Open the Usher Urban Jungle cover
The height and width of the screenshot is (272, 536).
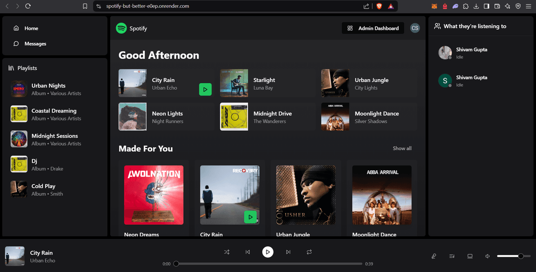pos(306,195)
